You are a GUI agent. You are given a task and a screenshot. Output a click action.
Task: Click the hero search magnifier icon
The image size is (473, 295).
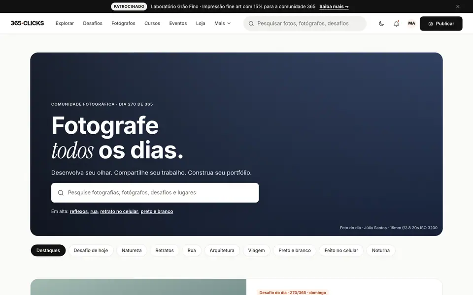[x=61, y=193]
